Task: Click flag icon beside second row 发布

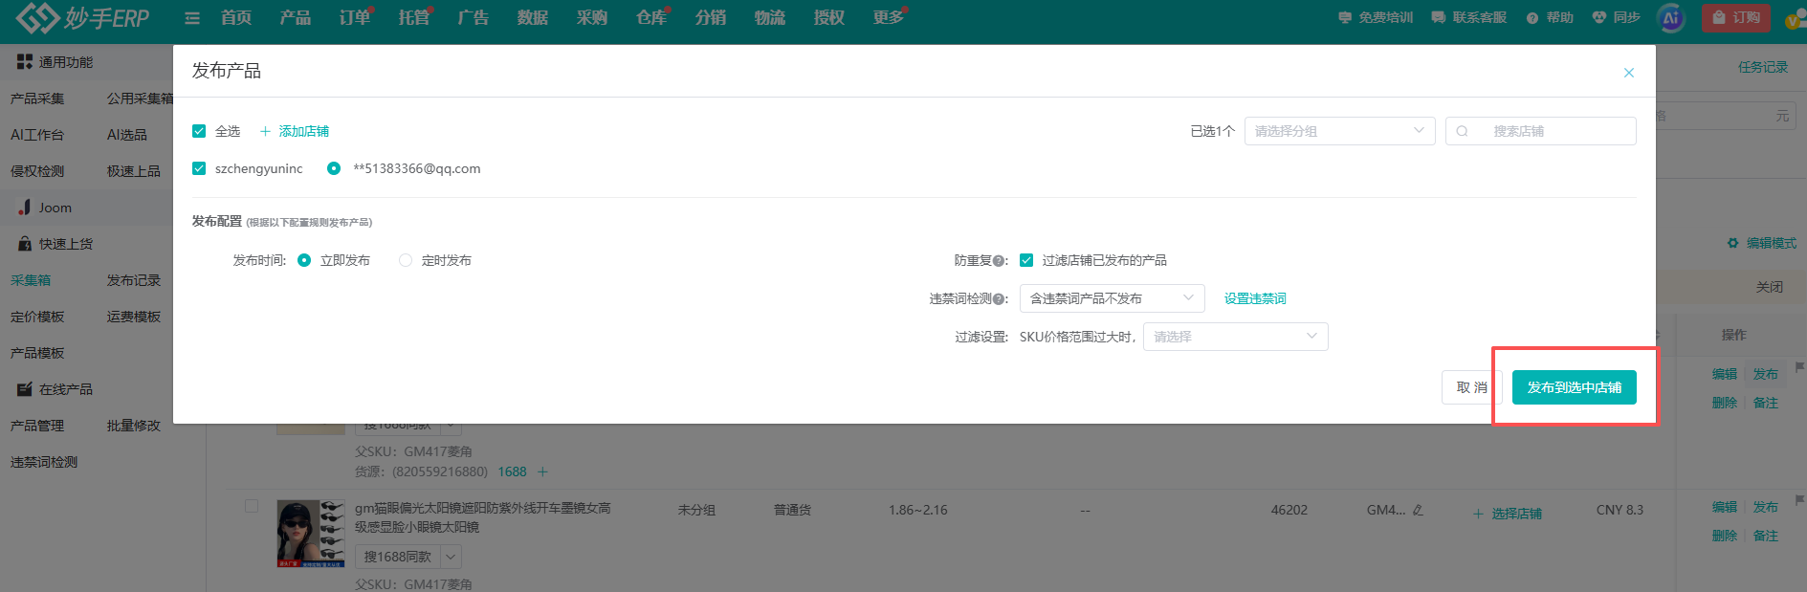Action: [x=1799, y=500]
